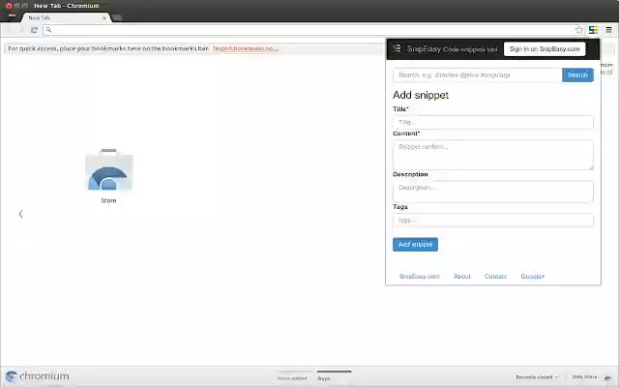The width and height of the screenshot is (619, 387).
Task: Go to previous apps page using left chevron
Action: (x=20, y=214)
